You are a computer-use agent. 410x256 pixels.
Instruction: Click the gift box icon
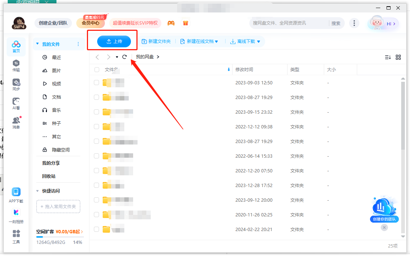coord(186,23)
